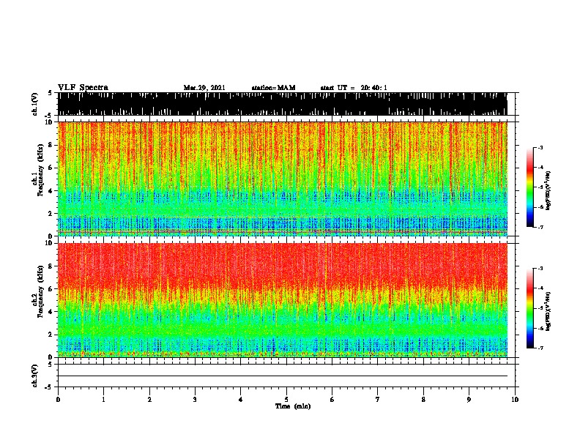
Task: Click the -7 tick on the ch.1 colour bar
Action: (x=540, y=227)
